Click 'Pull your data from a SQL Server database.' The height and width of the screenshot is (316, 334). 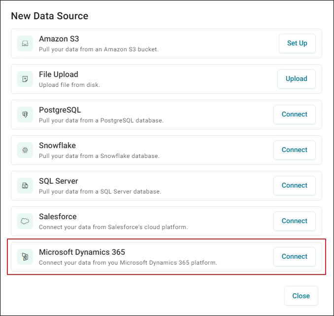coord(100,192)
